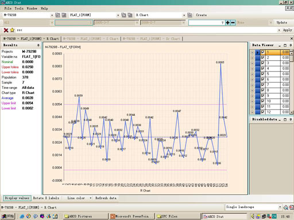The image size is (294, 220).
Task: Switch to the M-7929B FLAT_1[FORM] Ir Chart tab
Action: [x=152, y=39]
